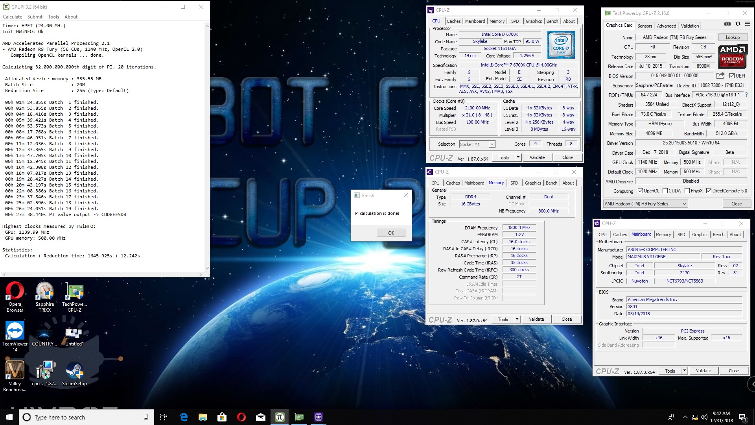The height and width of the screenshot is (425, 755).
Task: Open Valley Benchmark desktop shortcut
Action: (x=15, y=376)
